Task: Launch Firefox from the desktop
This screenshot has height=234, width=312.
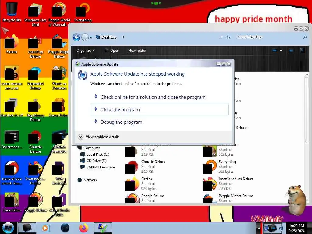Action: coord(12,44)
